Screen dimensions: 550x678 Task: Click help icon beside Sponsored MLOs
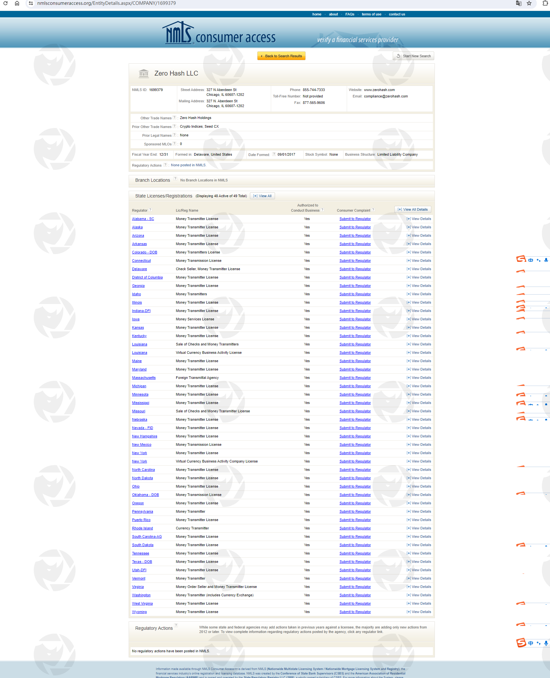click(x=174, y=144)
